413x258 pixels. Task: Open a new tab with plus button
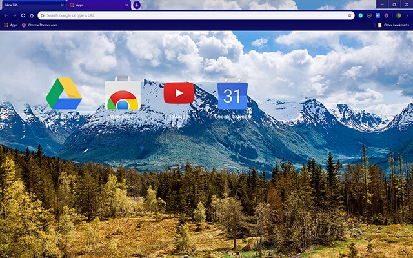click(137, 5)
